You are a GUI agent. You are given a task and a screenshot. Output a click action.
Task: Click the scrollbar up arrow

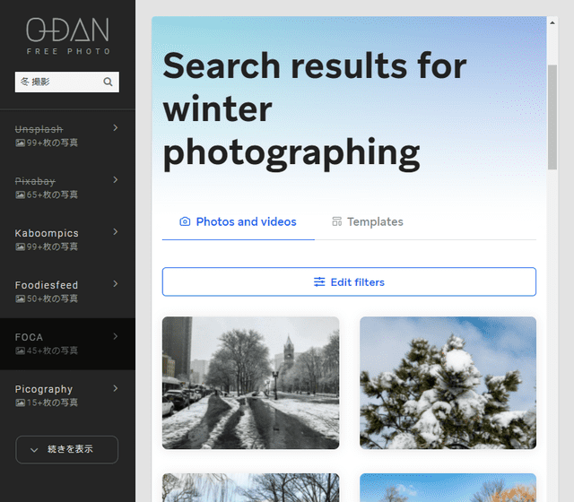point(552,22)
